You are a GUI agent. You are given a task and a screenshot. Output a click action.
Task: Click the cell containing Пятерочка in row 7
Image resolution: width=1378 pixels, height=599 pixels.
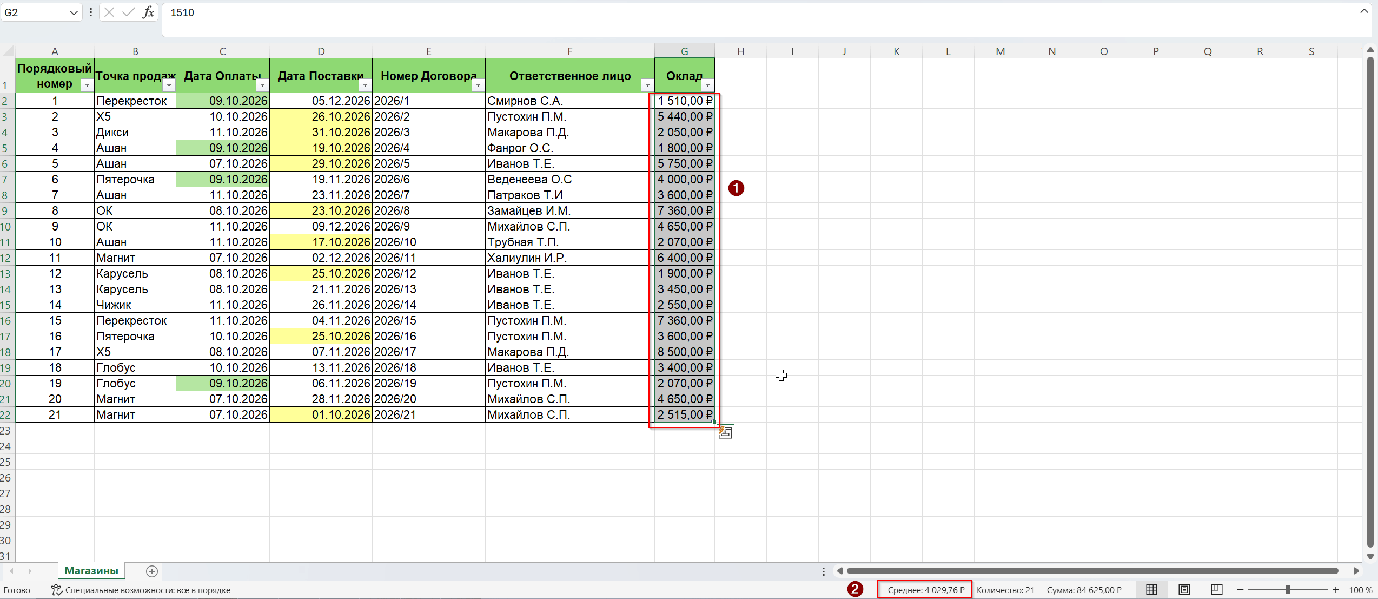[135, 179]
